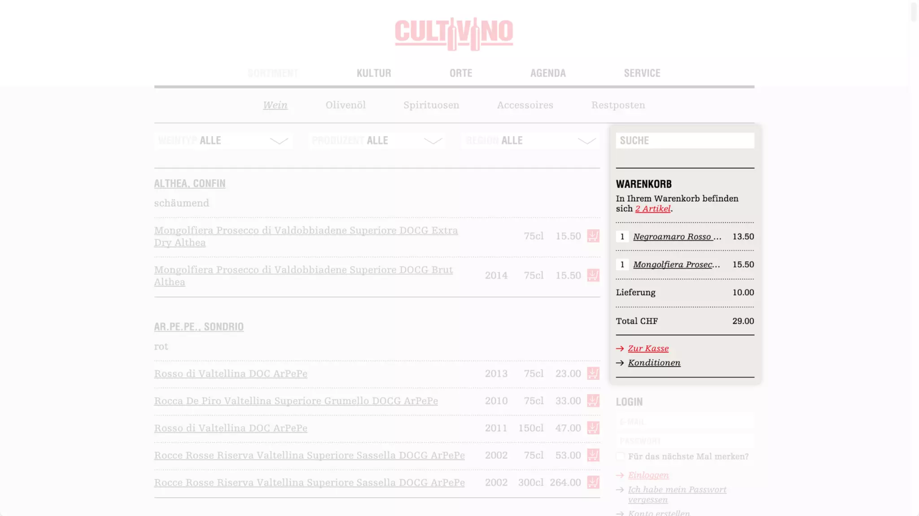
Task: Add Rosso di Valtellina 150cl to cart
Action: coord(593,428)
